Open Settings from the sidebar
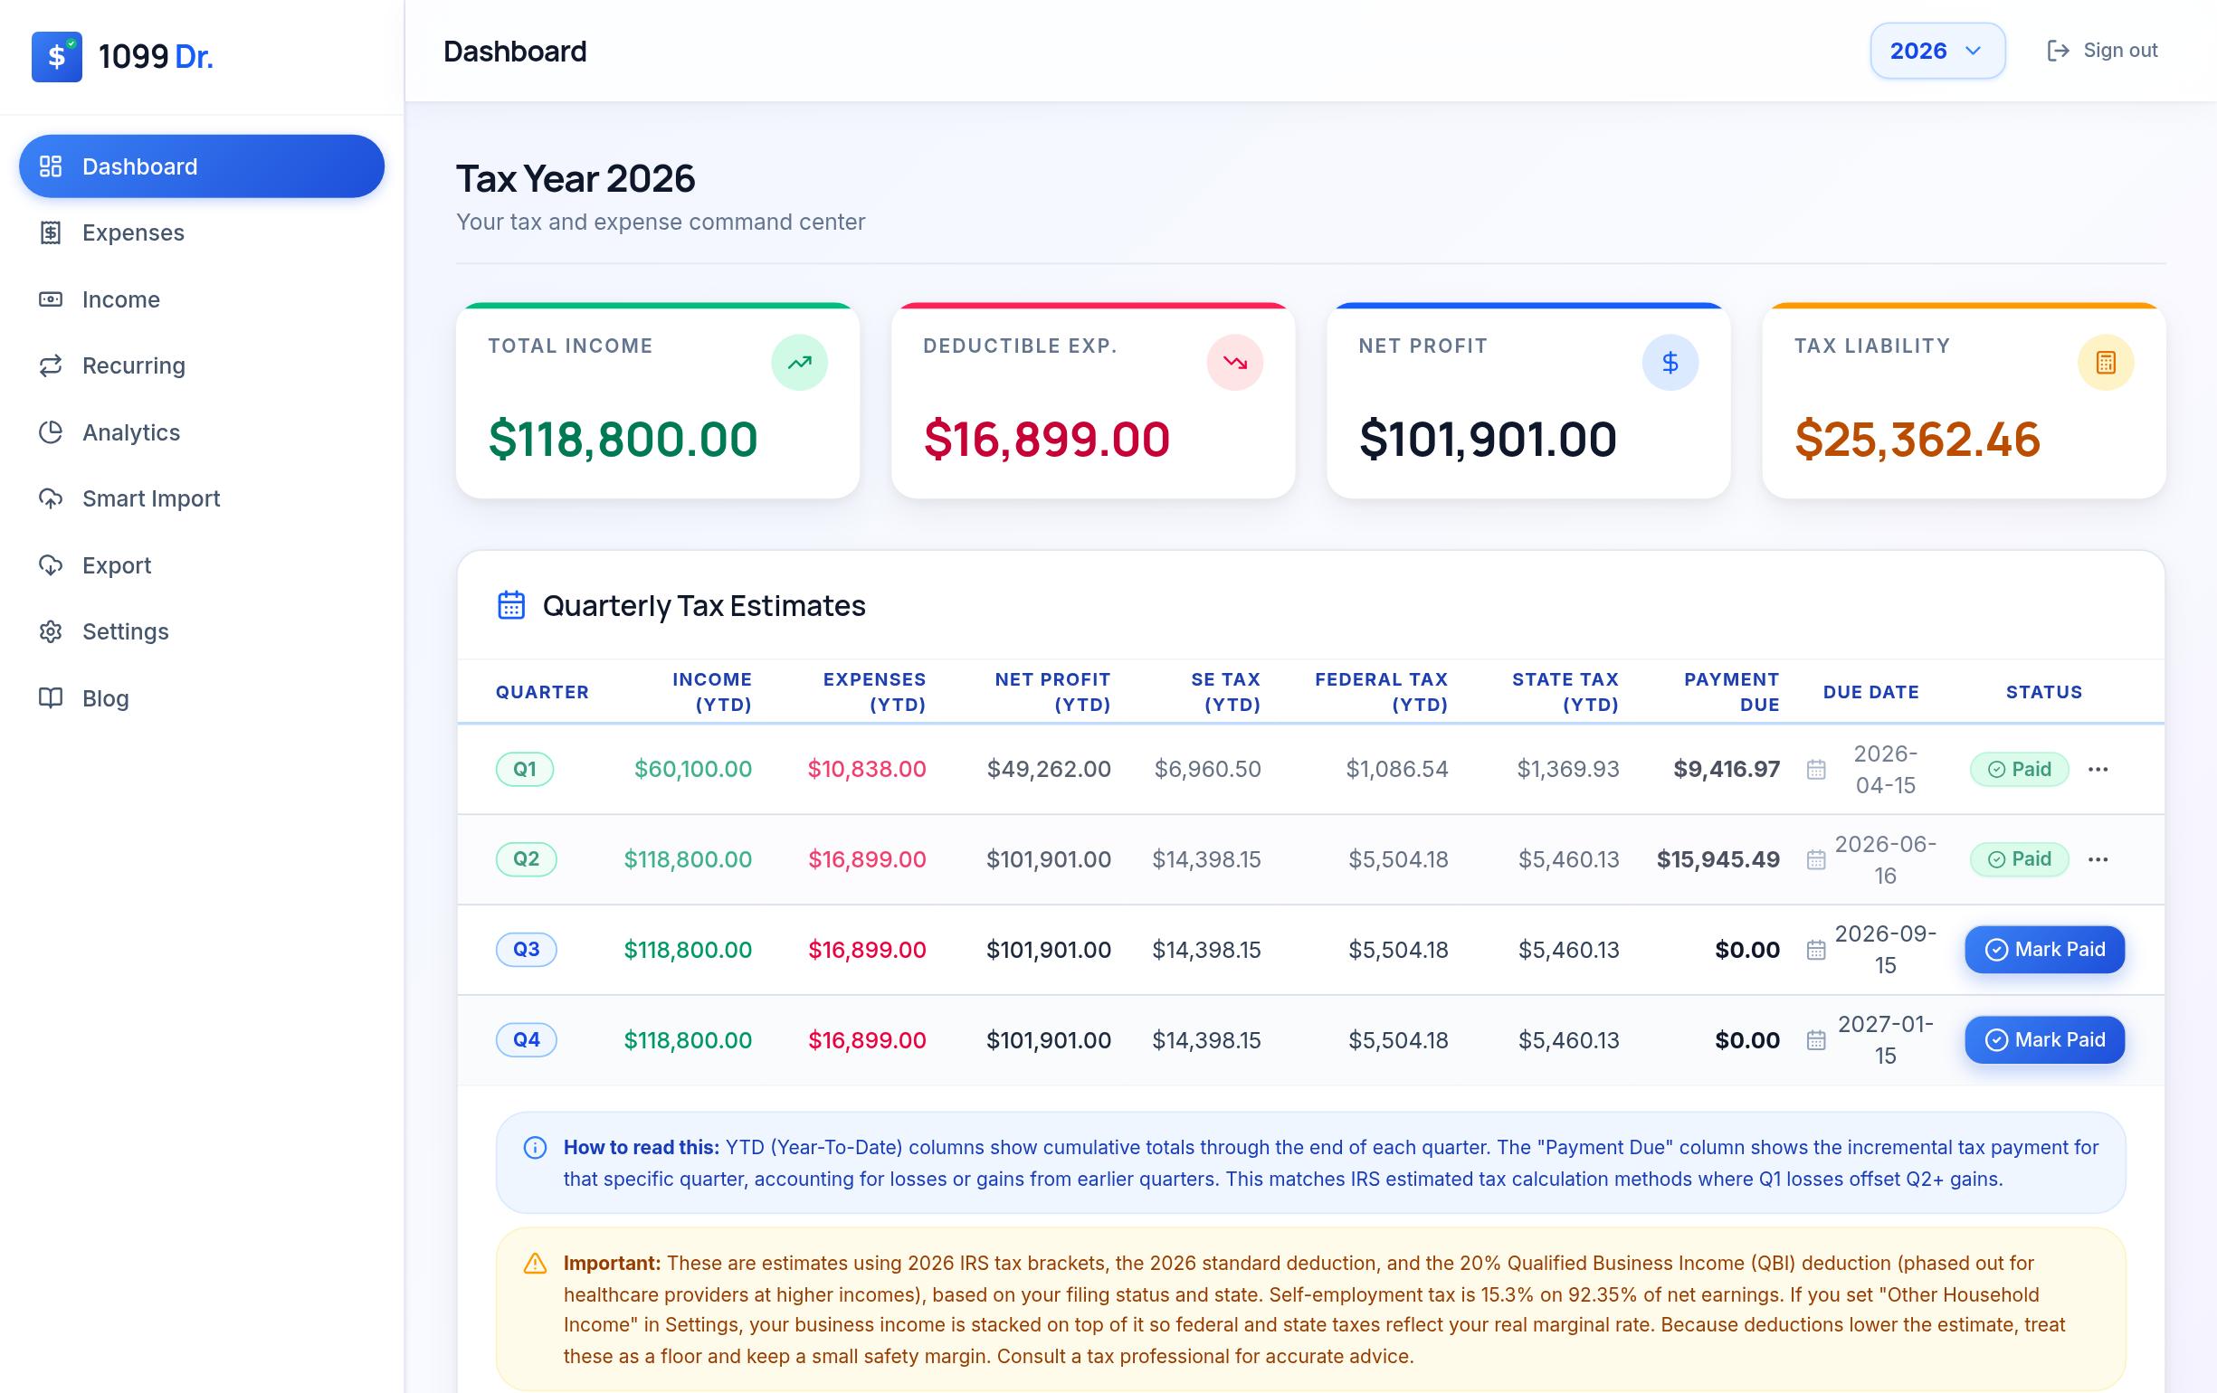 (x=202, y=631)
